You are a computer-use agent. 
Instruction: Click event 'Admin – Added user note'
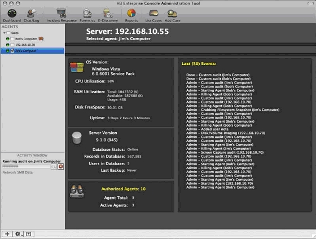[208, 129]
